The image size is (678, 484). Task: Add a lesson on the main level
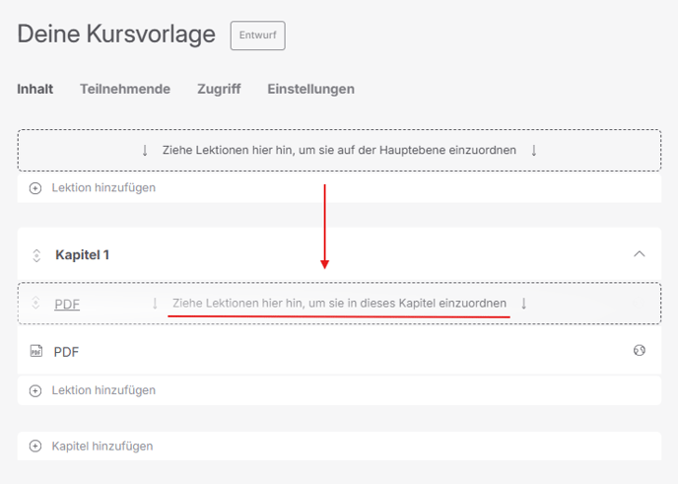tap(339, 188)
